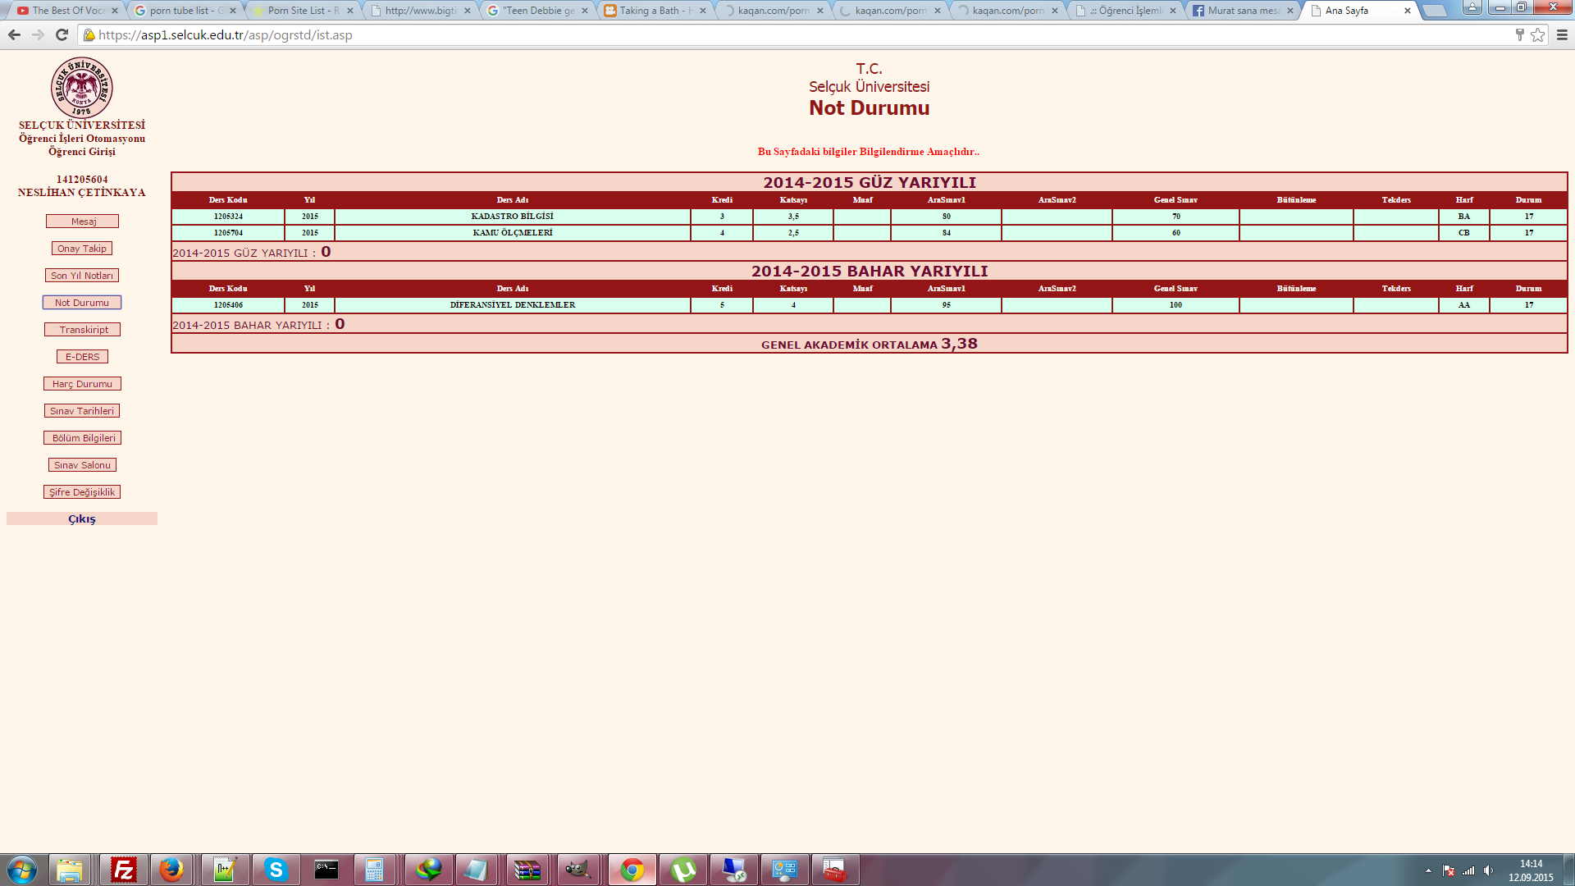Click the student name NESLİHAN ÇETİNKAYA
1575x886 pixels.
click(82, 193)
